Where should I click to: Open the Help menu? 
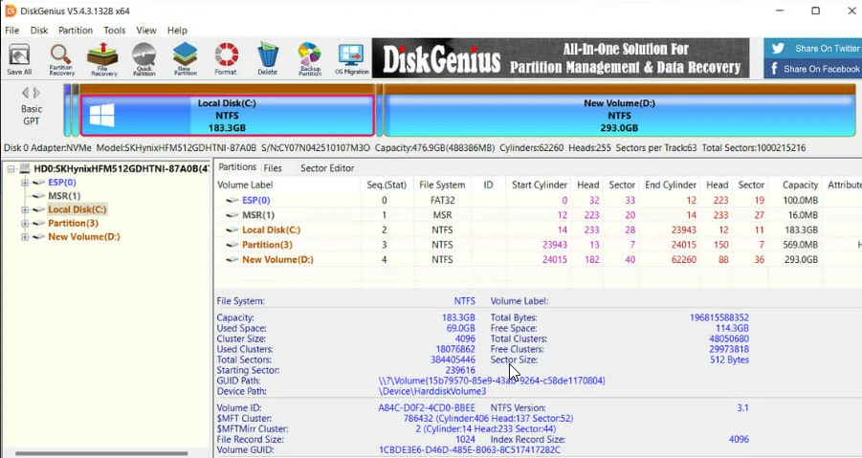[x=177, y=31]
